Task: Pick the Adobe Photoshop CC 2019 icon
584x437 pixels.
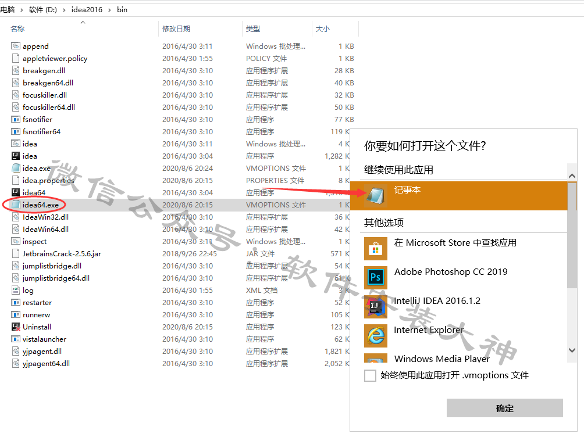Action: [375, 278]
